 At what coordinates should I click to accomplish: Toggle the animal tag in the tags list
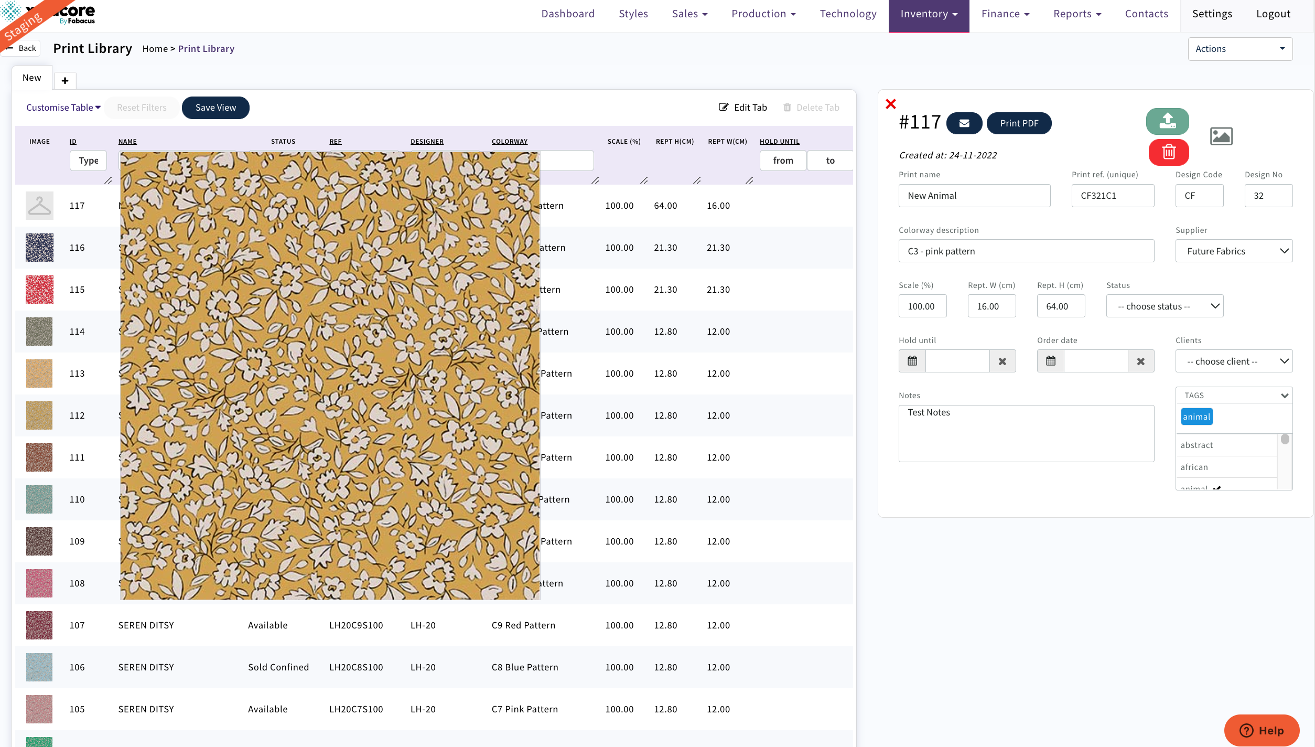click(x=1197, y=416)
